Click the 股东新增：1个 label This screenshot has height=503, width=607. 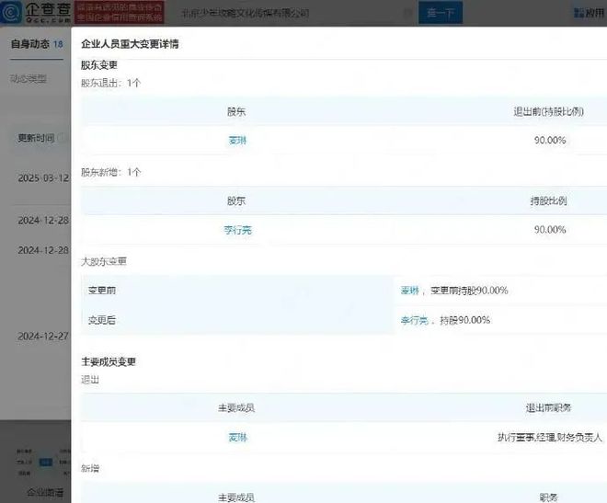click(110, 172)
